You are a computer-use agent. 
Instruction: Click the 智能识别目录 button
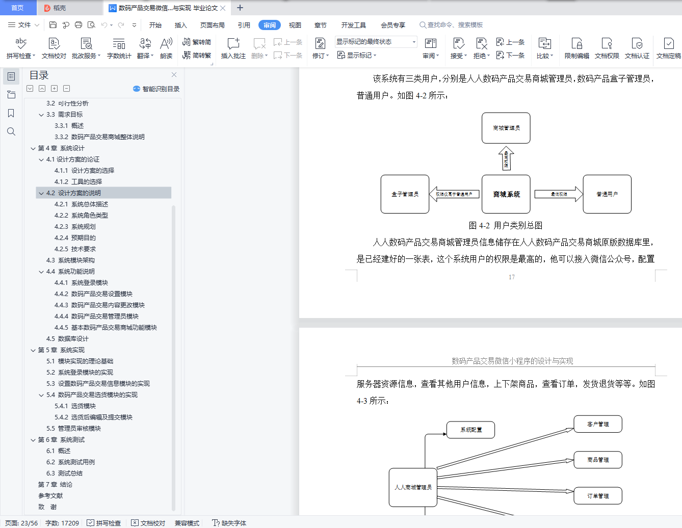pos(156,89)
